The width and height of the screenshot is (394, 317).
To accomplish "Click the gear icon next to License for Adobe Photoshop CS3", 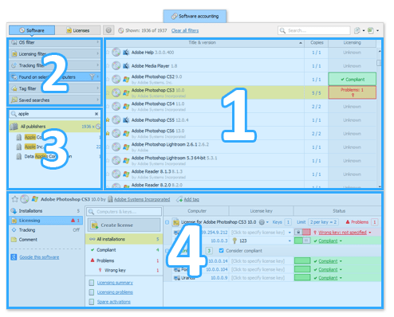I will pos(262,222).
